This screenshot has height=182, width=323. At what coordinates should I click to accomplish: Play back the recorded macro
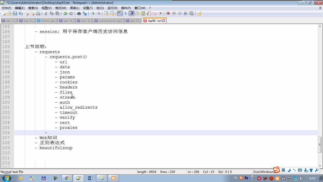coord(180,13)
